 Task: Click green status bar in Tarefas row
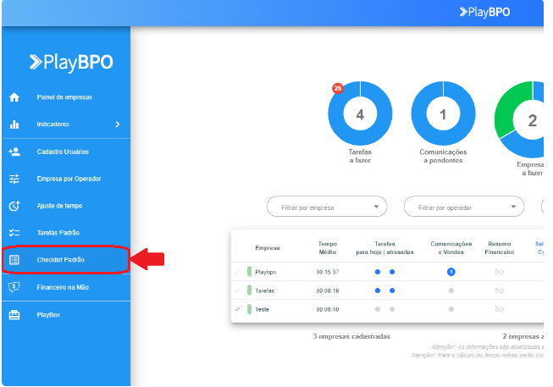coord(249,290)
